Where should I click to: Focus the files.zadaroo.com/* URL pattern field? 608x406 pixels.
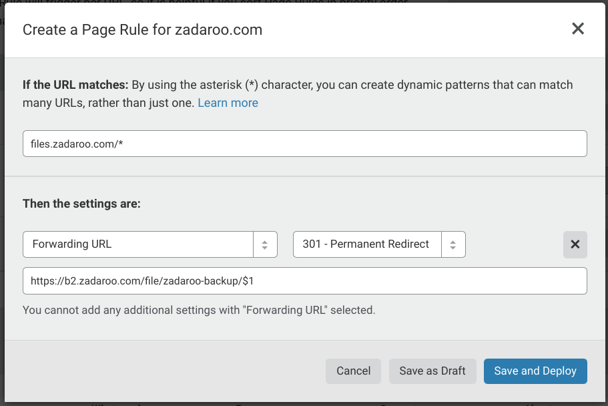[x=304, y=144]
